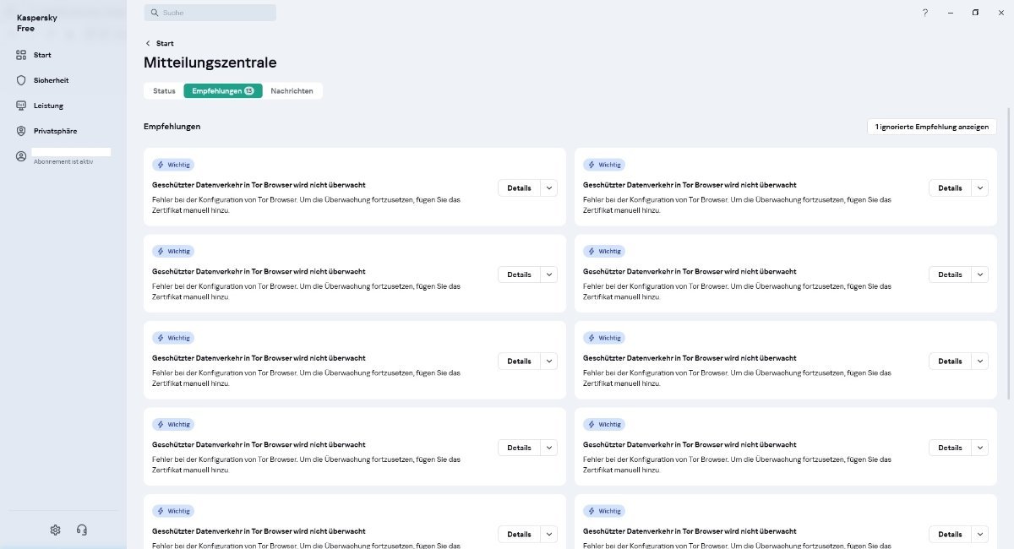Click the account profile icon in the sidebar
The width and height of the screenshot is (1014, 549).
21,156
